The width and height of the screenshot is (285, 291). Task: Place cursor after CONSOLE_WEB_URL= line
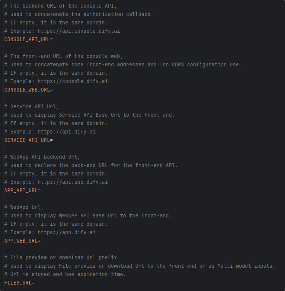[x=53, y=90]
